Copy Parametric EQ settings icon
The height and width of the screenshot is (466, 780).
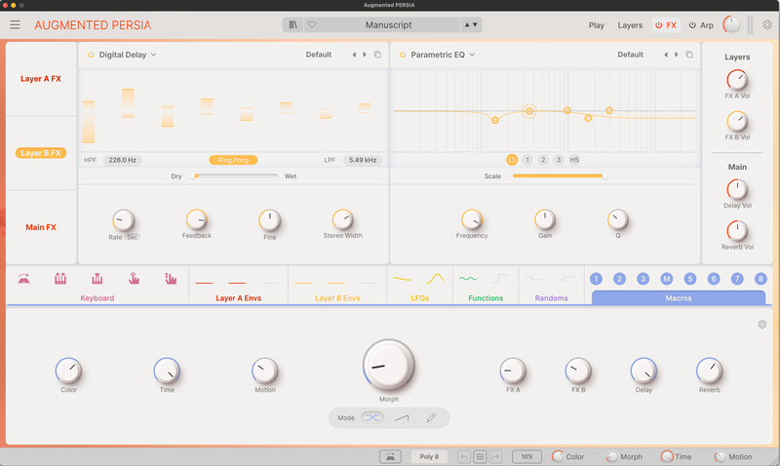pos(689,55)
